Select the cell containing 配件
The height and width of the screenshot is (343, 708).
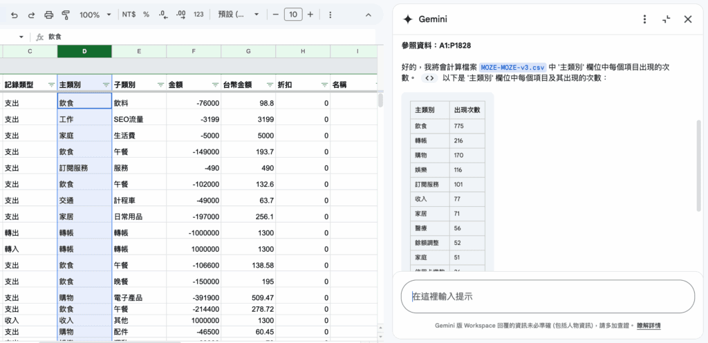point(139,332)
